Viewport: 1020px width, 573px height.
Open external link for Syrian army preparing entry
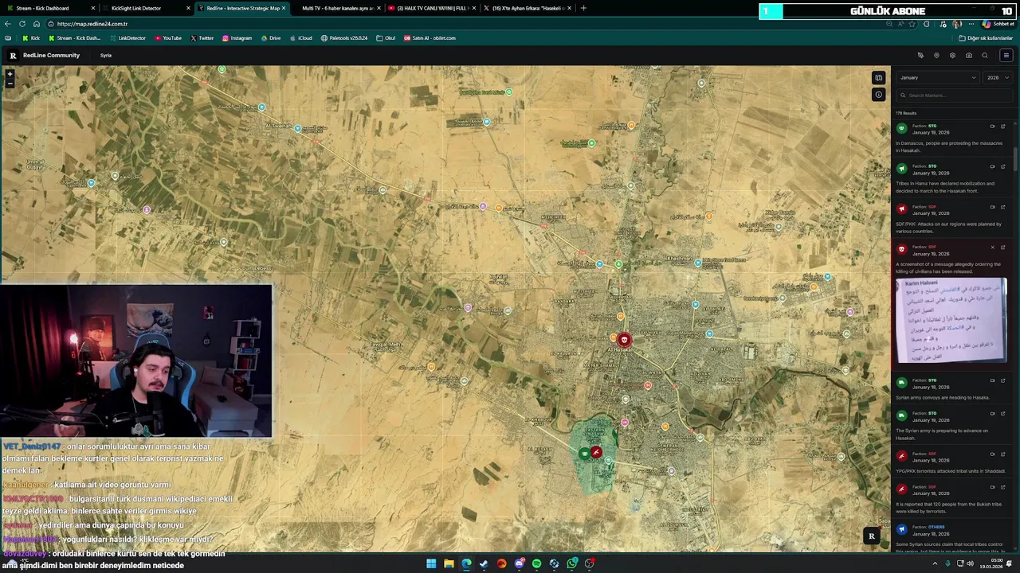1002,414
